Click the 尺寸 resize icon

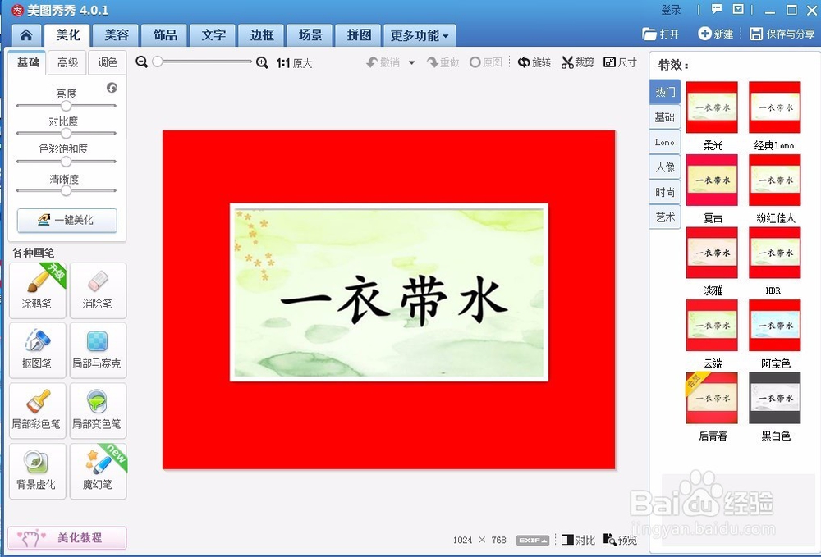point(621,62)
